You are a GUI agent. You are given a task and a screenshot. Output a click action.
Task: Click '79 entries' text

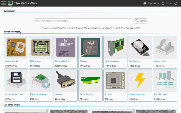pyautogui.click(x=84, y=99)
